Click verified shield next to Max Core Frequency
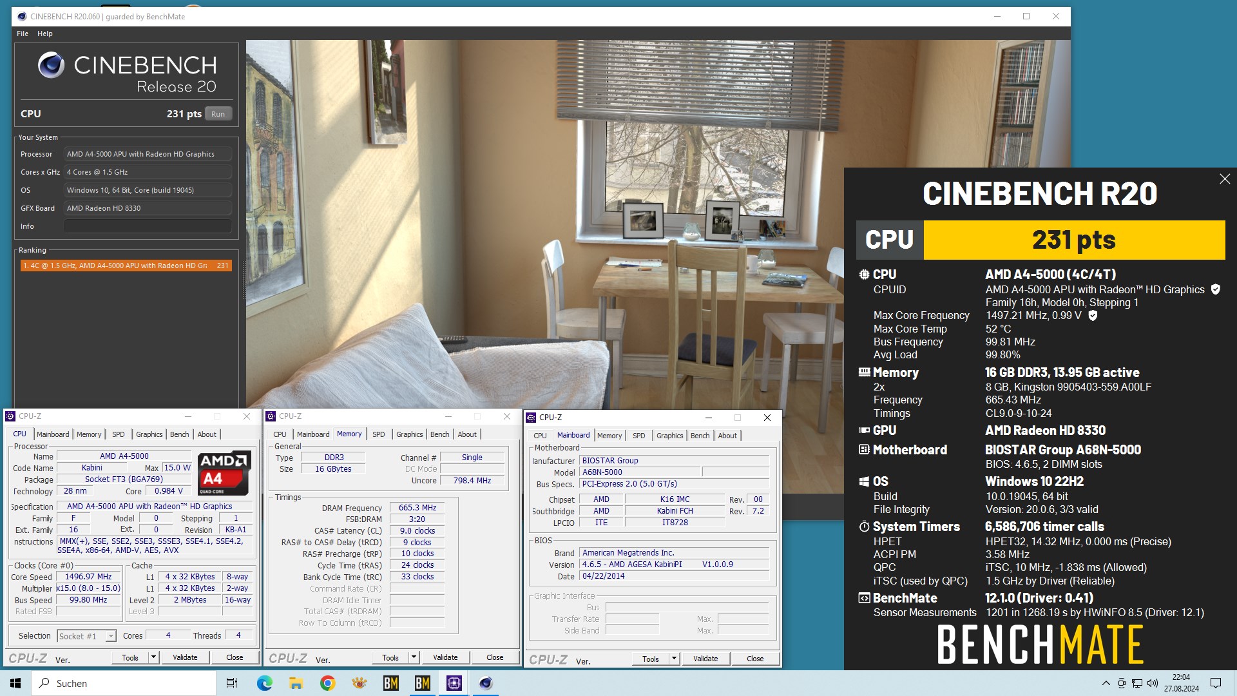The width and height of the screenshot is (1237, 696). coord(1093,315)
